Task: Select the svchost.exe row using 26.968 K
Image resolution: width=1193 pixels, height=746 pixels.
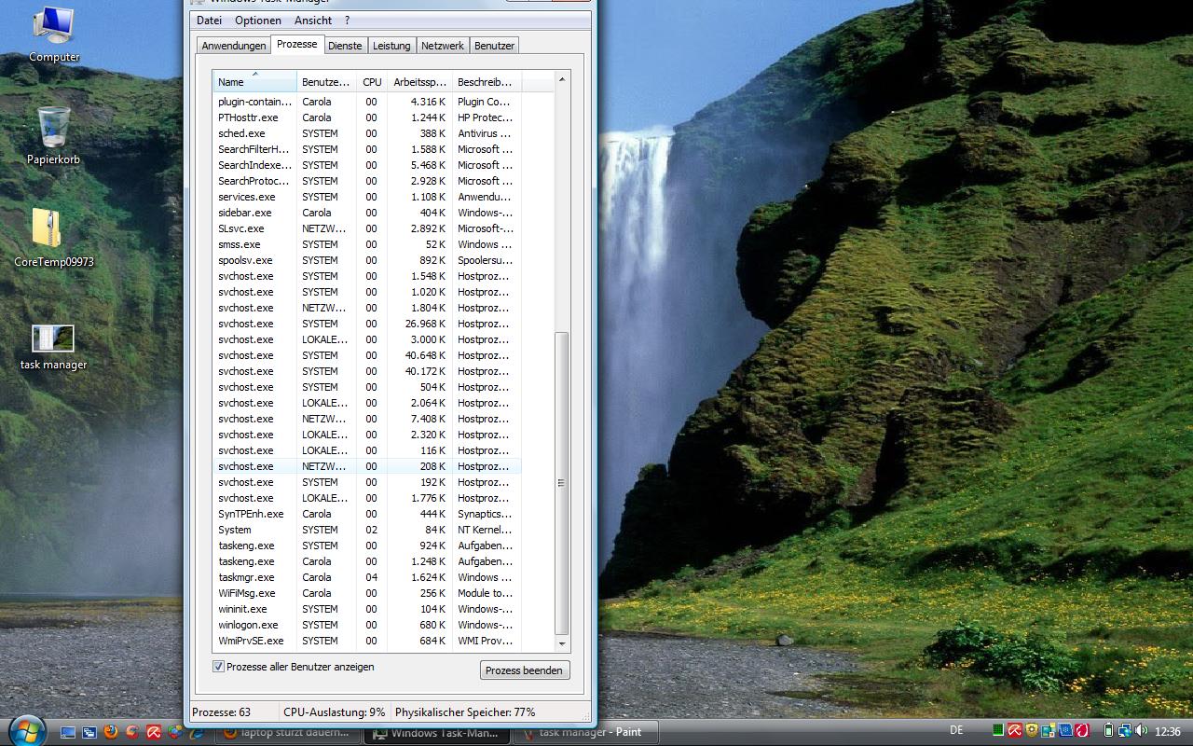Action: (x=366, y=324)
